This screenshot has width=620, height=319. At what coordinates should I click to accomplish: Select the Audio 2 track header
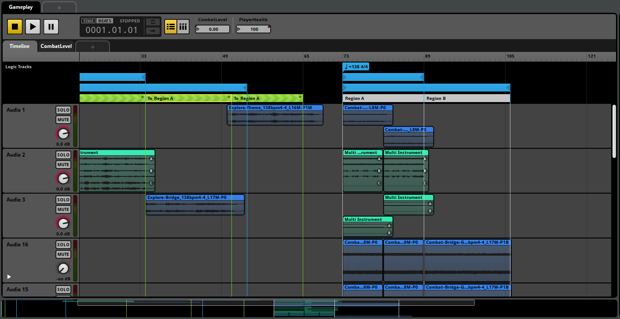(x=41, y=171)
